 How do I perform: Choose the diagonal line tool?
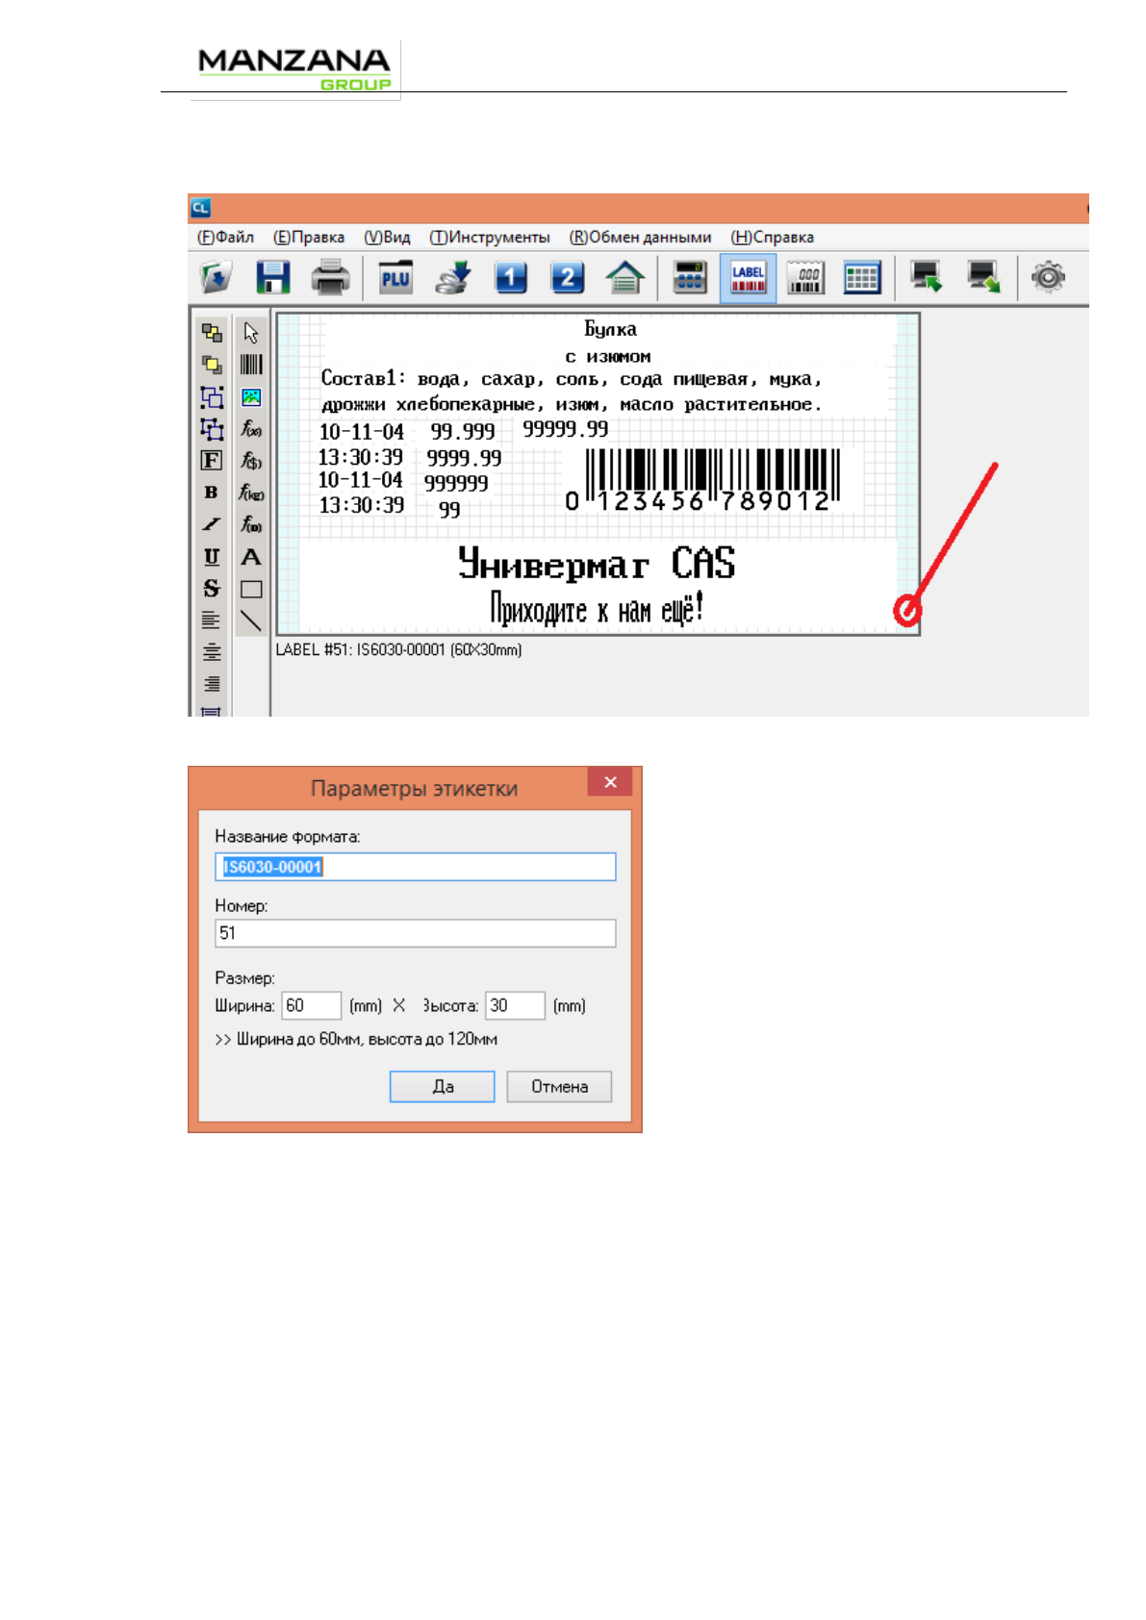click(251, 621)
